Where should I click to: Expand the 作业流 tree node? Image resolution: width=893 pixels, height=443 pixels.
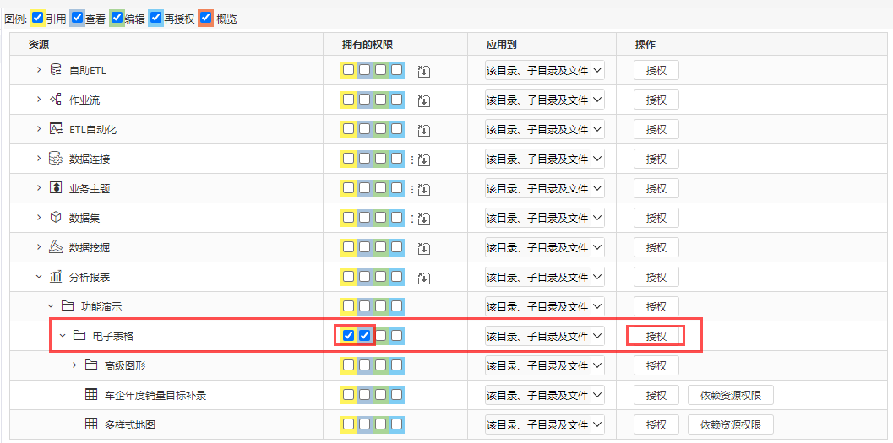point(39,100)
